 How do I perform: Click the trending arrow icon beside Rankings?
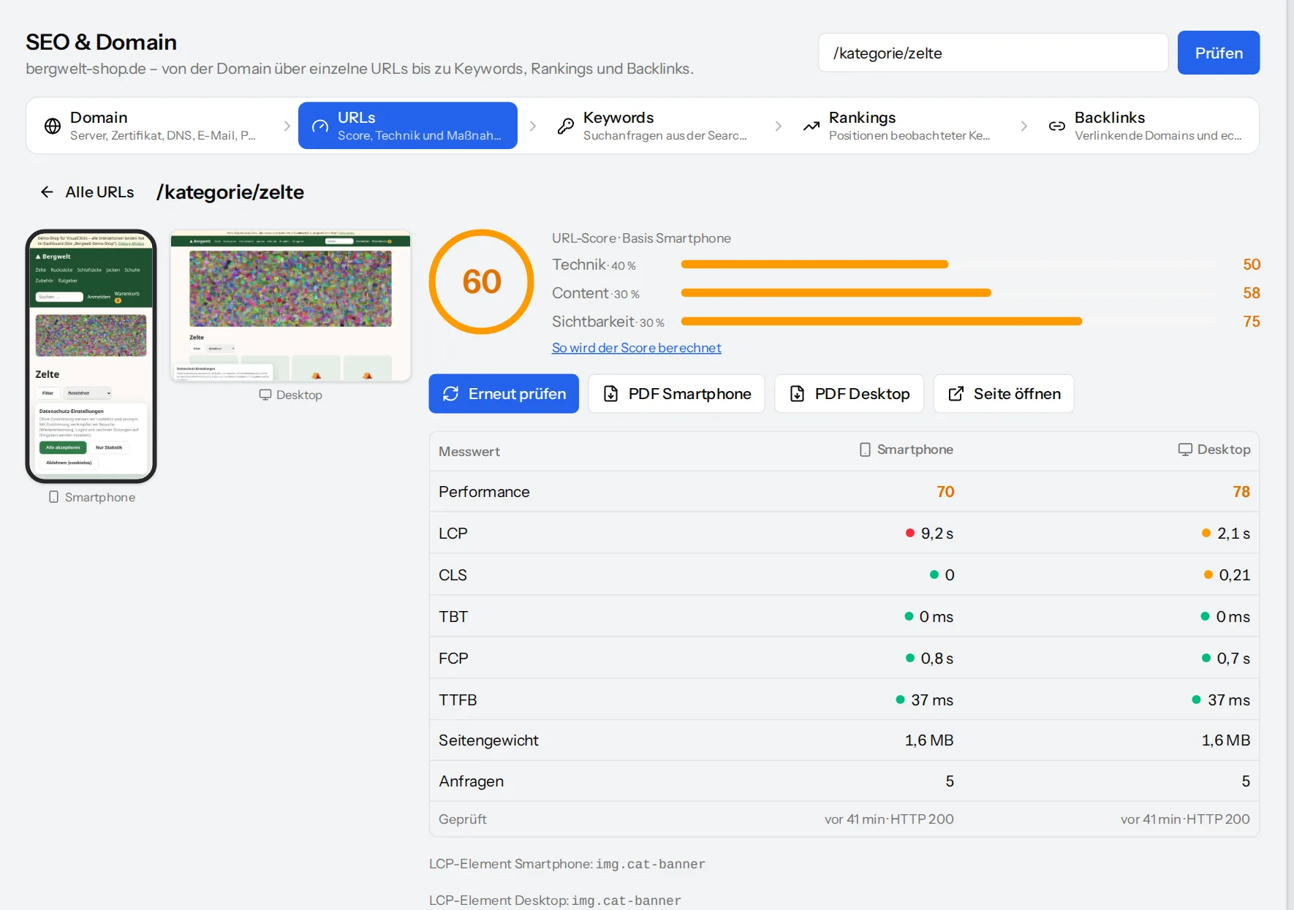811,126
